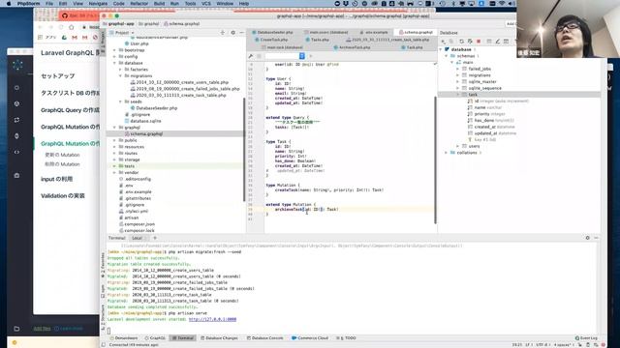Open the File menu
The image size is (620, 348).
coord(49,4)
